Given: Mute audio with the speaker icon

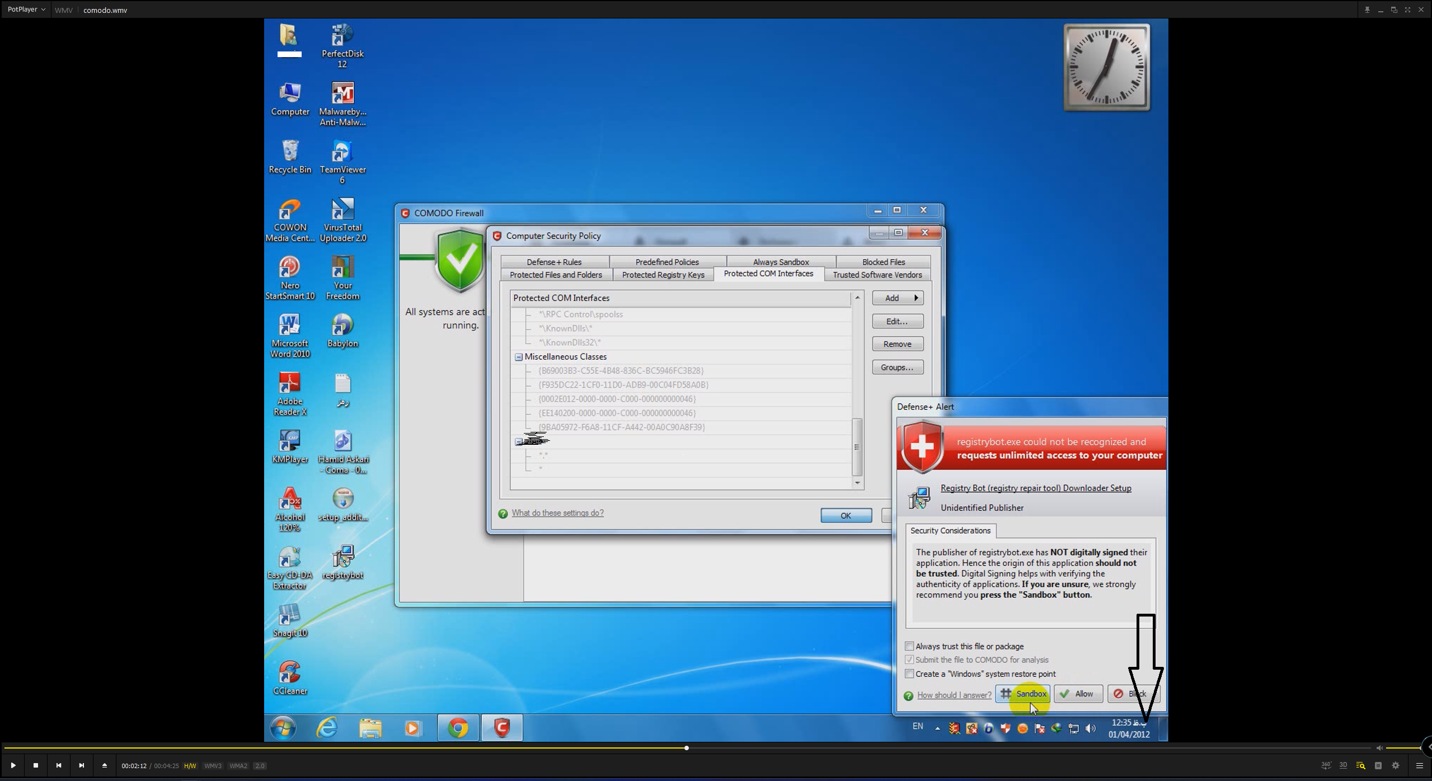Looking at the screenshot, I should pyautogui.click(x=1379, y=748).
